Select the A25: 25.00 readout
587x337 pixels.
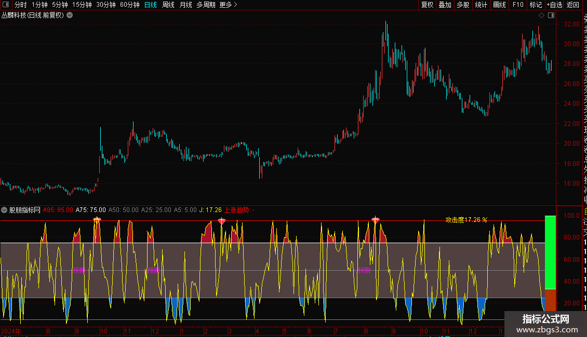(156, 210)
